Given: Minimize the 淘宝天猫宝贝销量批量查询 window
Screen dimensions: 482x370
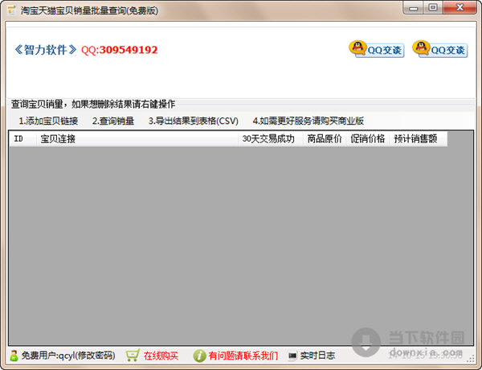Looking at the screenshot, I should coord(414,8).
